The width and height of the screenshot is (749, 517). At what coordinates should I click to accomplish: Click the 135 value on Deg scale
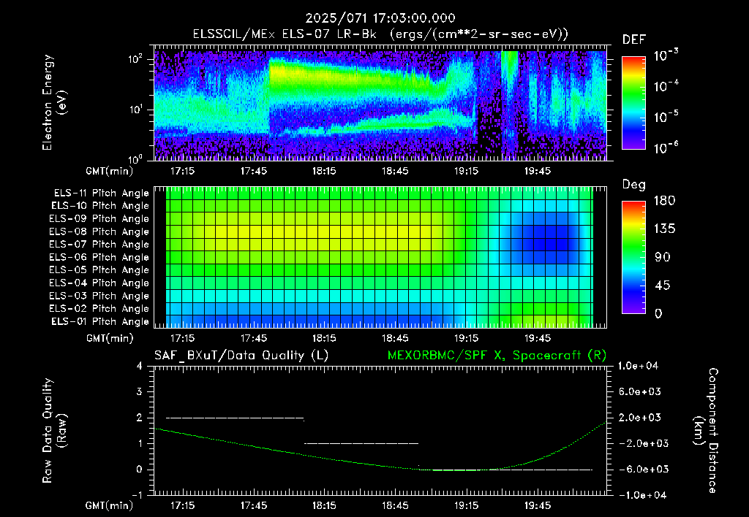(664, 229)
